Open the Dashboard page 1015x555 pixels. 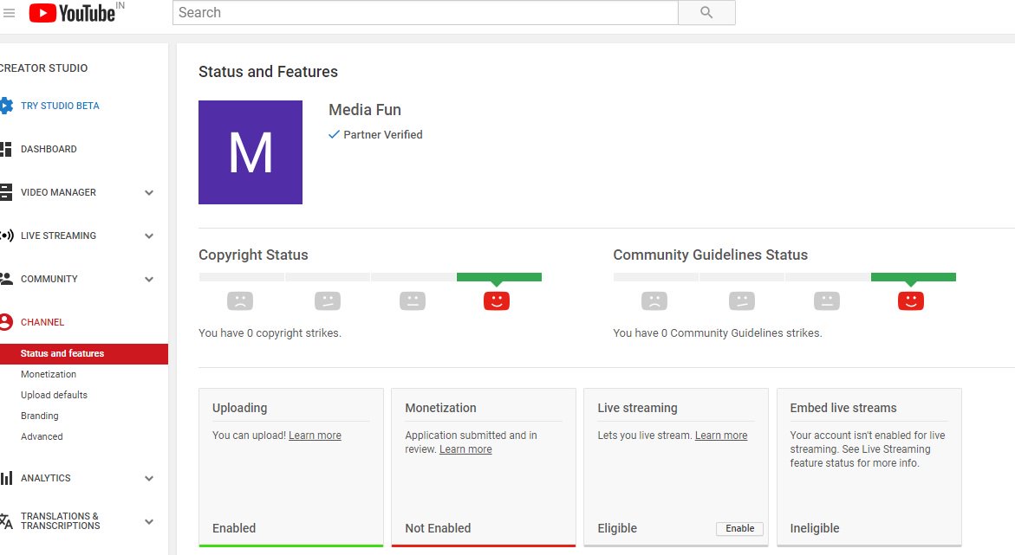(x=49, y=149)
